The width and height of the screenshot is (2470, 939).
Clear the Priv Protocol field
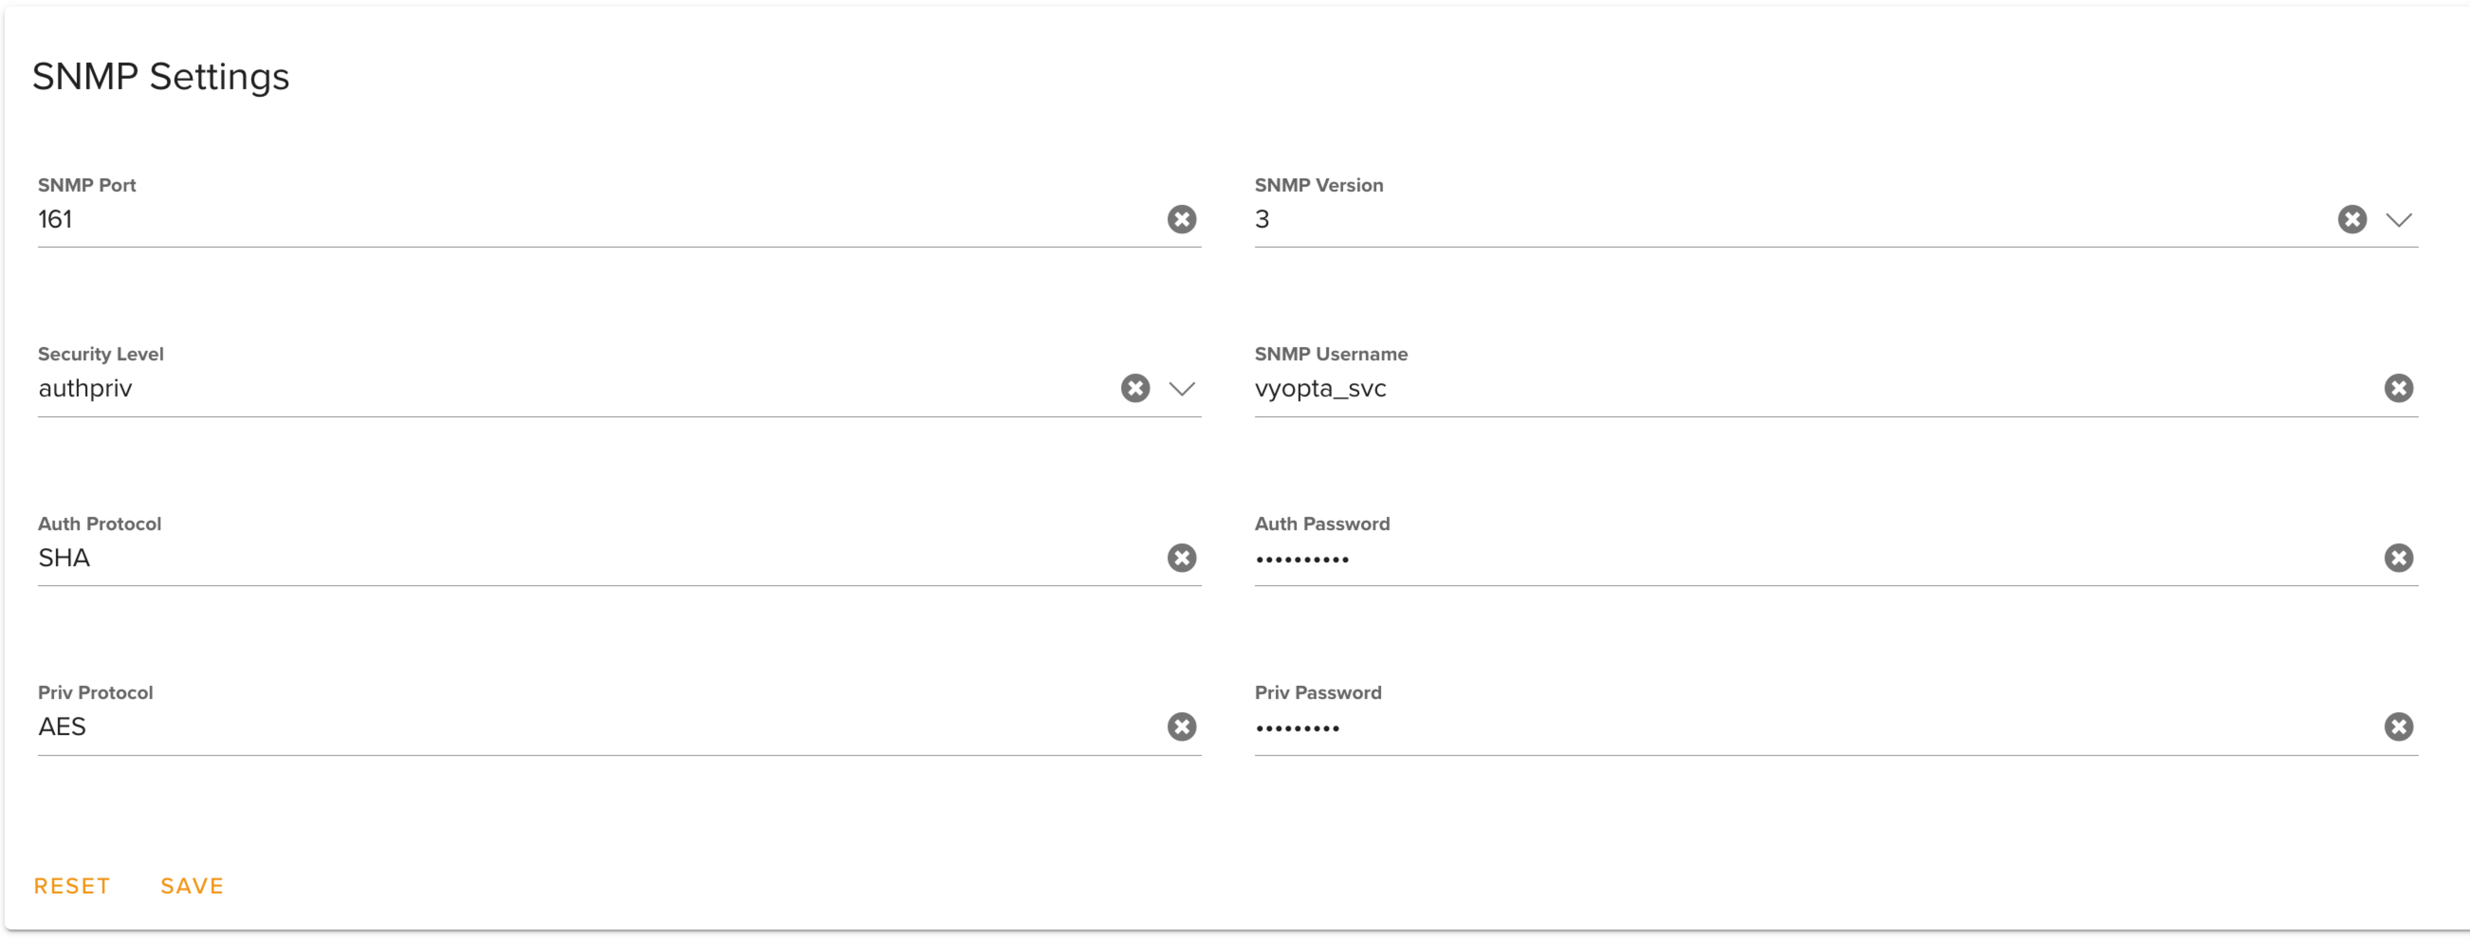(x=1181, y=727)
